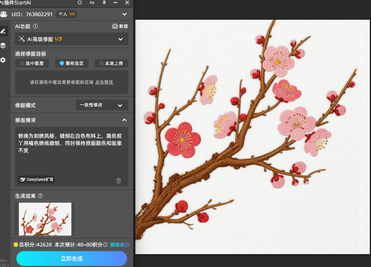
Task: Select the 本地上传 radio option
Action: click(x=112, y=63)
